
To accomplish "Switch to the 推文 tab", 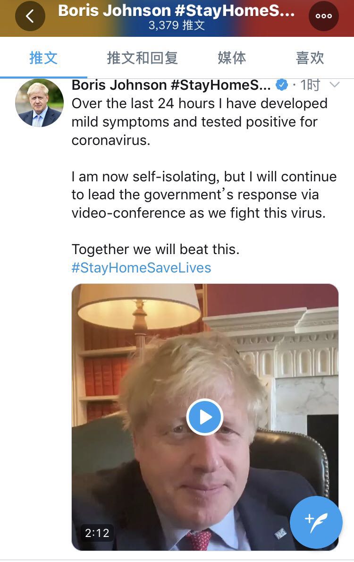I will pos(43,58).
